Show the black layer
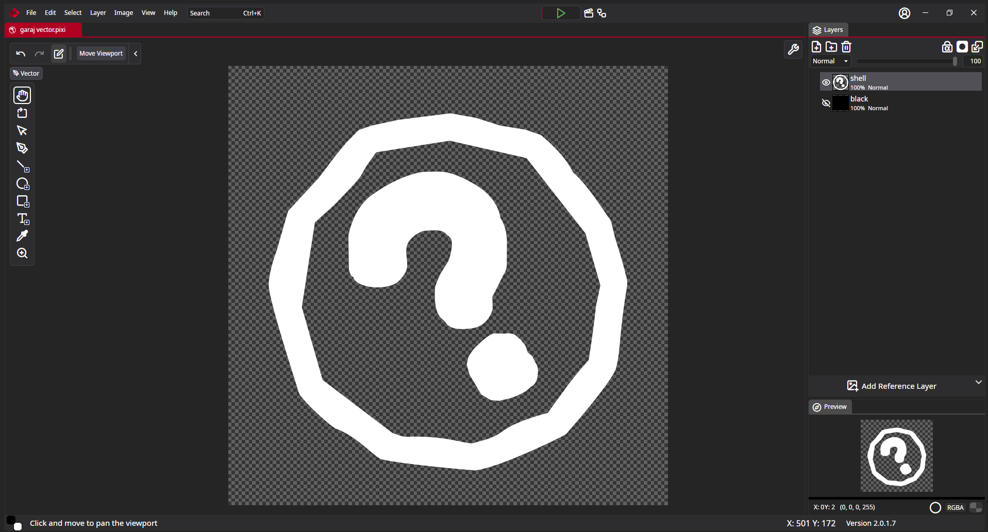This screenshot has height=532, width=988. [826, 103]
